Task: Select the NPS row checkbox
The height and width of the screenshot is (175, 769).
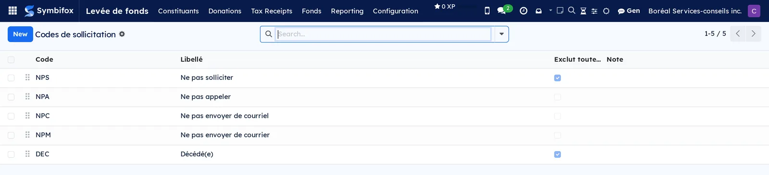Action: pyautogui.click(x=11, y=78)
